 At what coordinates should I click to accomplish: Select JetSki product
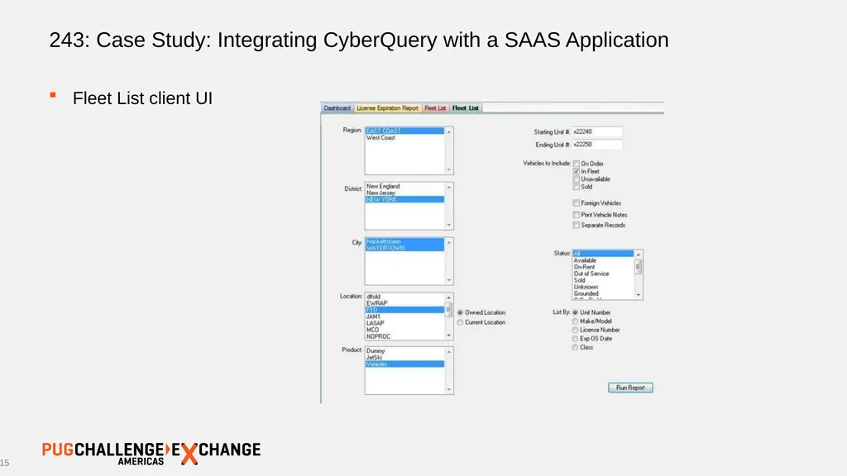[404, 357]
